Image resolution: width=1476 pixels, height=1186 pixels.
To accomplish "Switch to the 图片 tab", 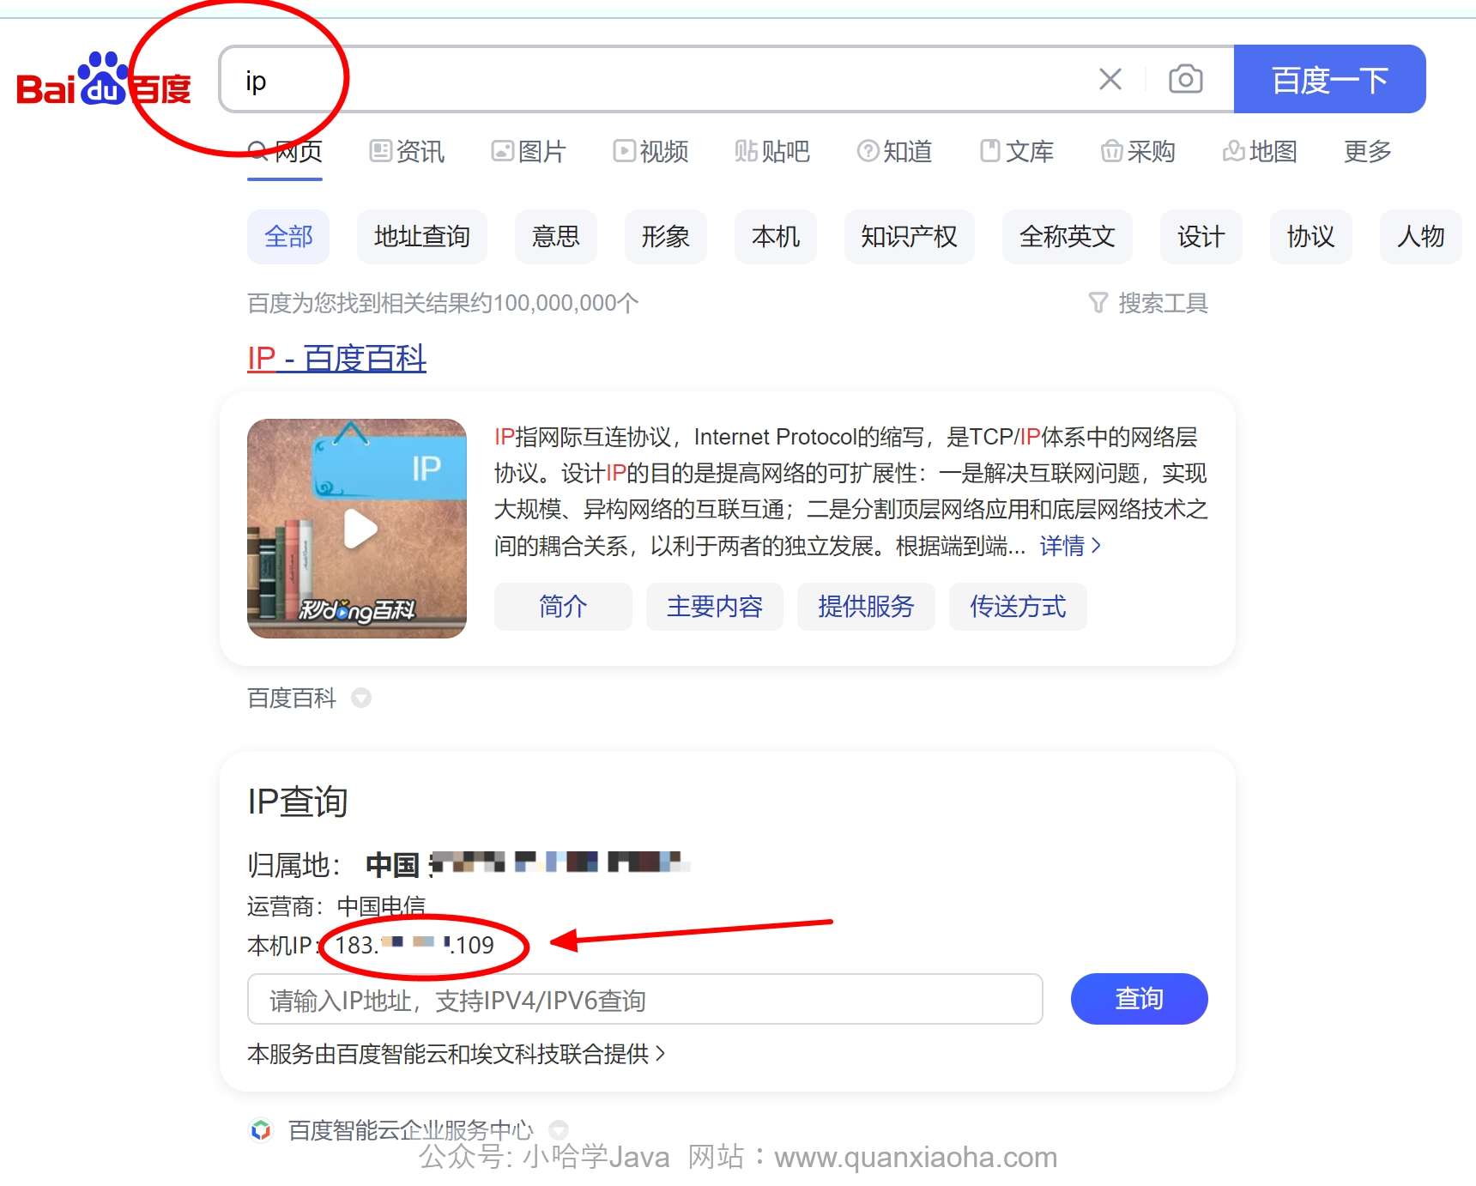I will click(529, 152).
